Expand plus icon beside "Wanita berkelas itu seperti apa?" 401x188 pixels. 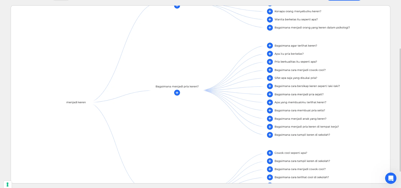(270, 19)
